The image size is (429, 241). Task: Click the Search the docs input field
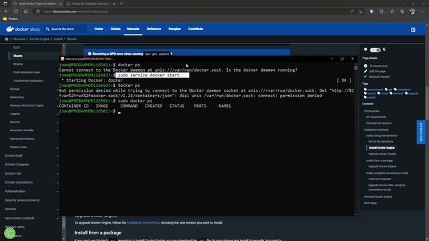pyautogui.click(x=66, y=29)
